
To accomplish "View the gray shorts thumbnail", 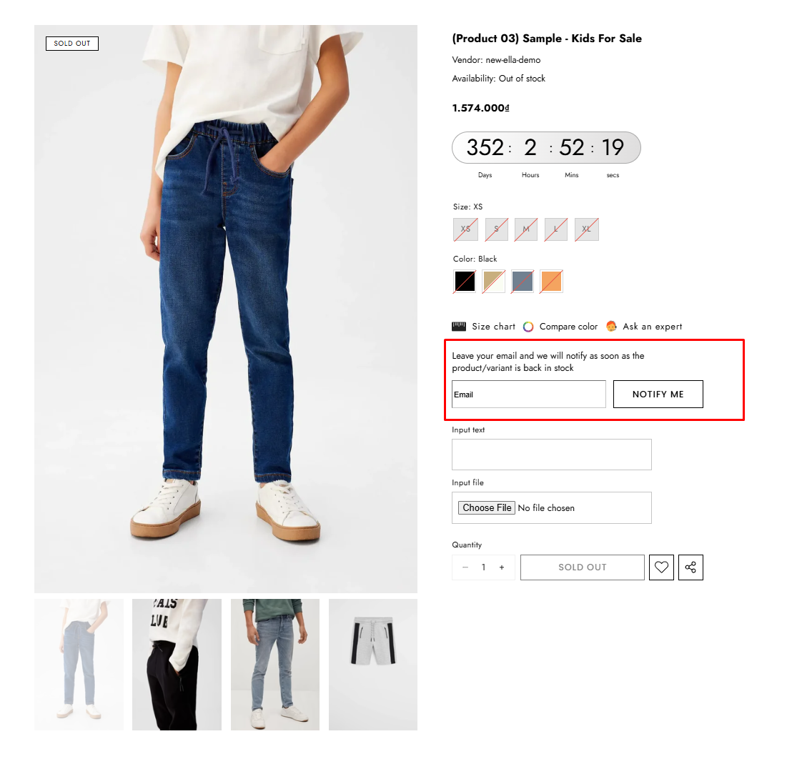I will (x=373, y=665).
